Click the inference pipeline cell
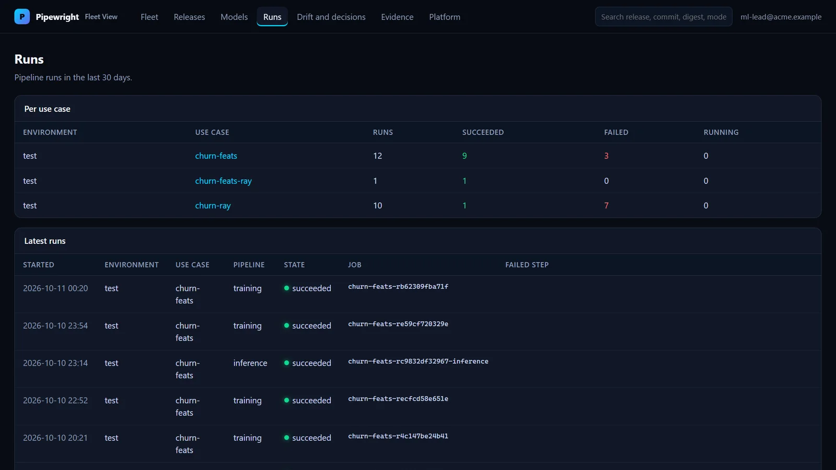This screenshot has height=470, width=836. tap(250, 363)
